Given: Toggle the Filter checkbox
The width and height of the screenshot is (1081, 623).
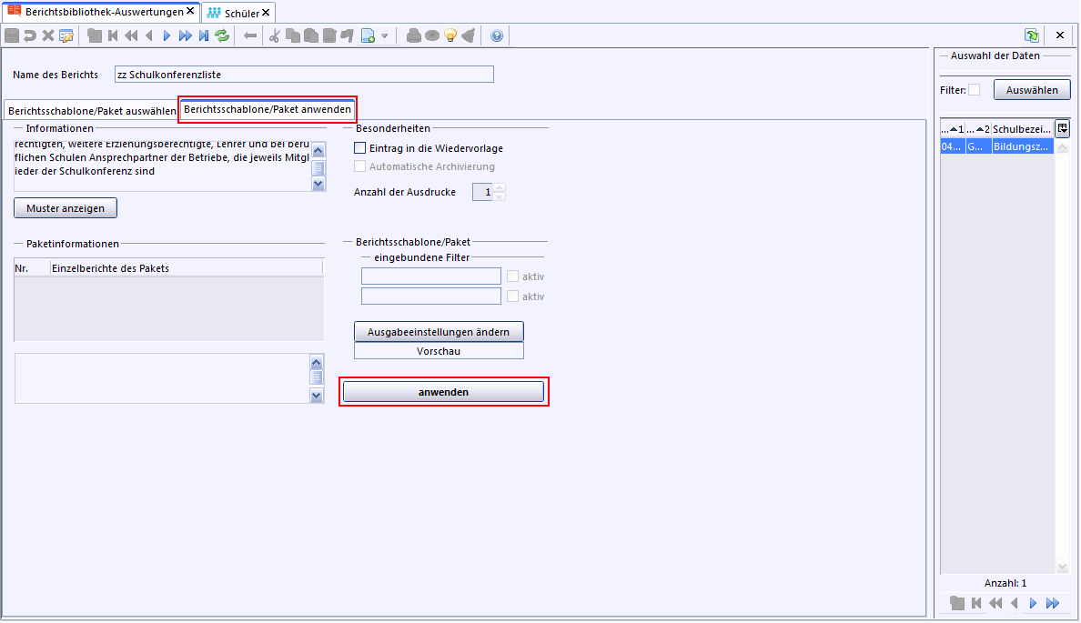Looking at the screenshot, I should [x=975, y=90].
